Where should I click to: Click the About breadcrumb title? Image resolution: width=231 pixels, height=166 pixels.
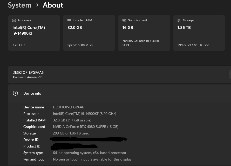tap(53, 5)
